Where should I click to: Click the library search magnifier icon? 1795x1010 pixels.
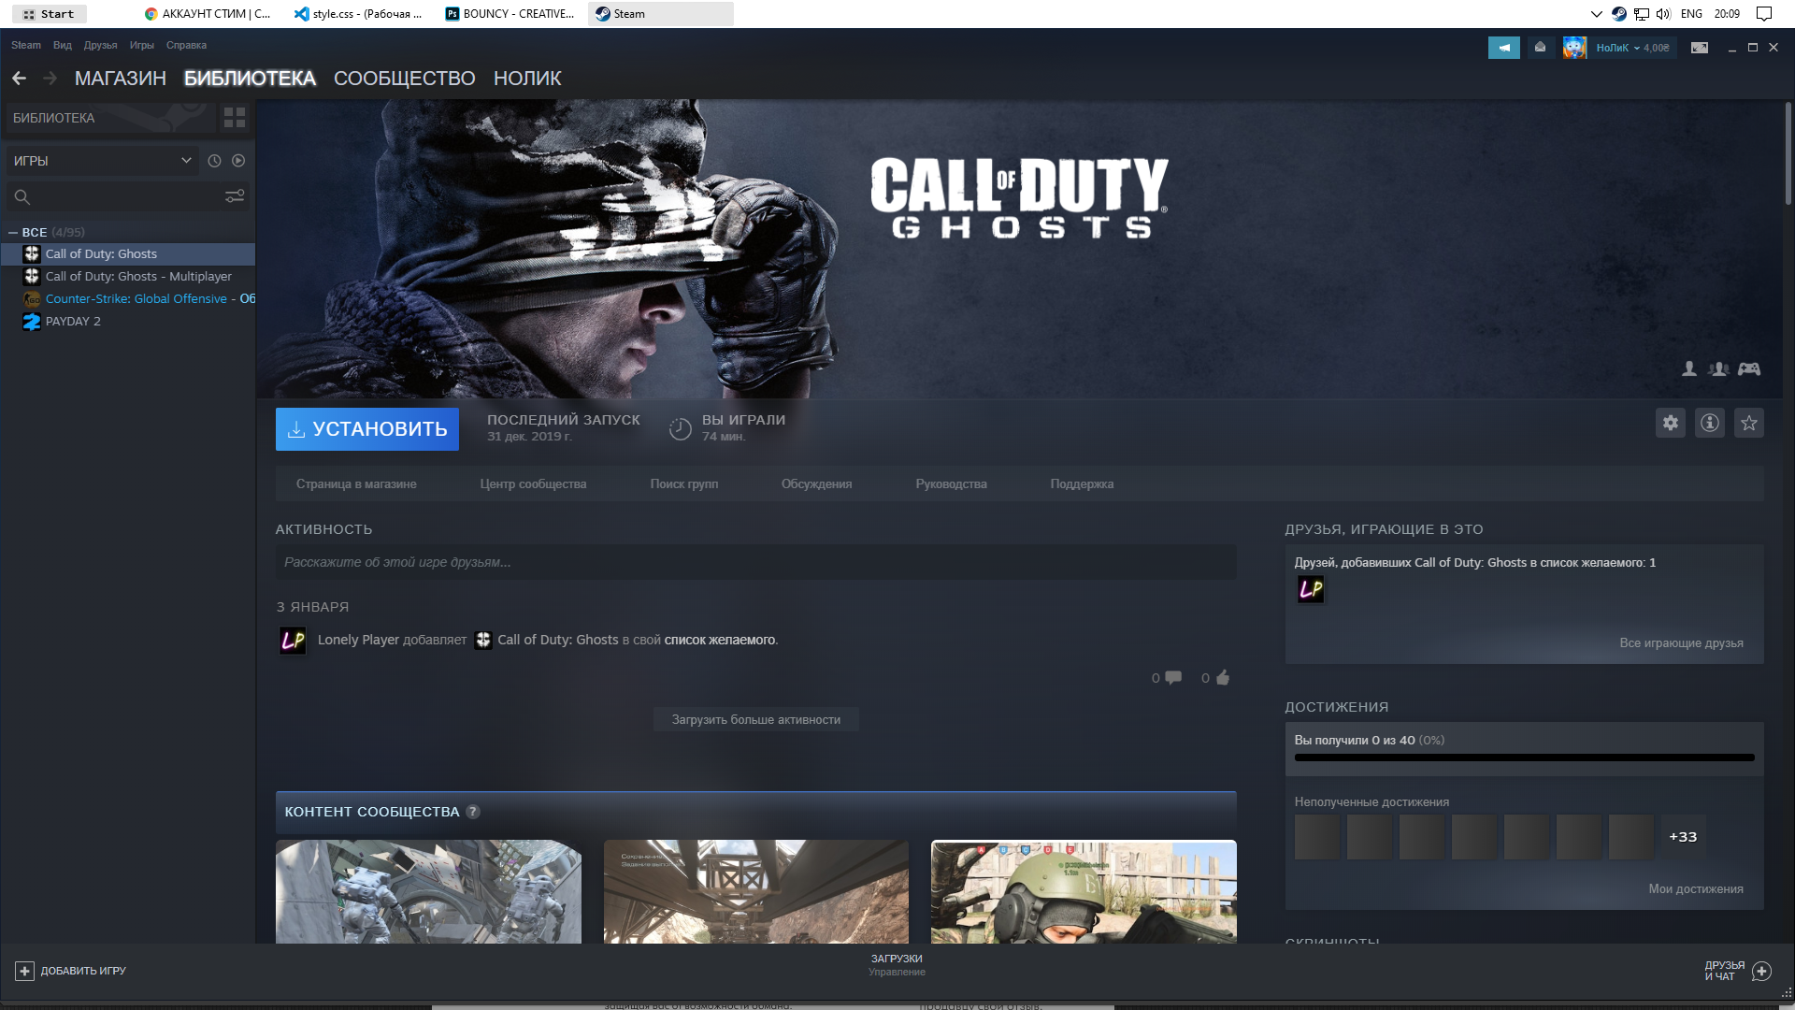pos(22,196)
